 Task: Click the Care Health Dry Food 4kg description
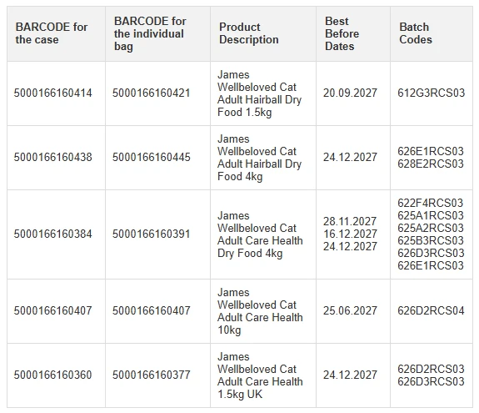point(260,234)
